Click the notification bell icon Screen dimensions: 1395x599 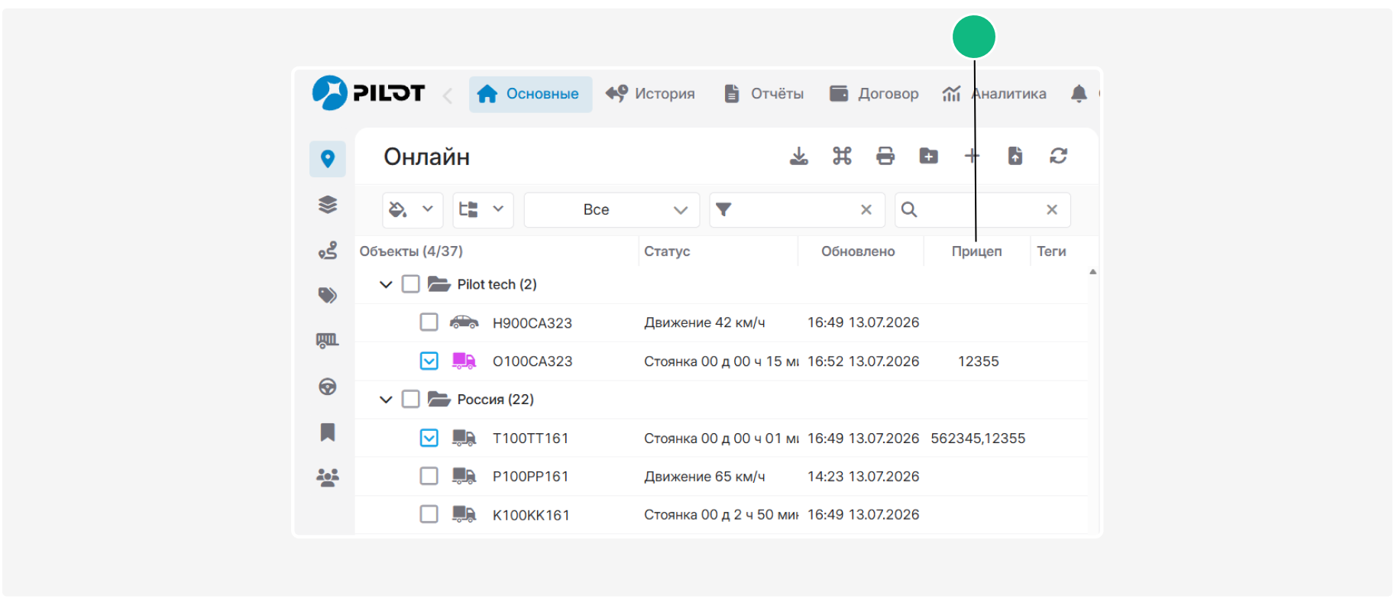(x=1079, y=94)
